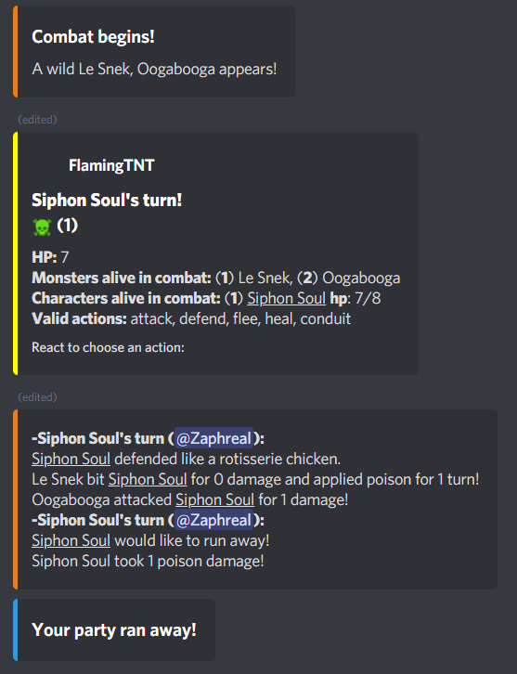Open Siphon Soul link after 'Le Snek bit'
Image resolution: width=517 pixels, height=674 pixels.
148,479
